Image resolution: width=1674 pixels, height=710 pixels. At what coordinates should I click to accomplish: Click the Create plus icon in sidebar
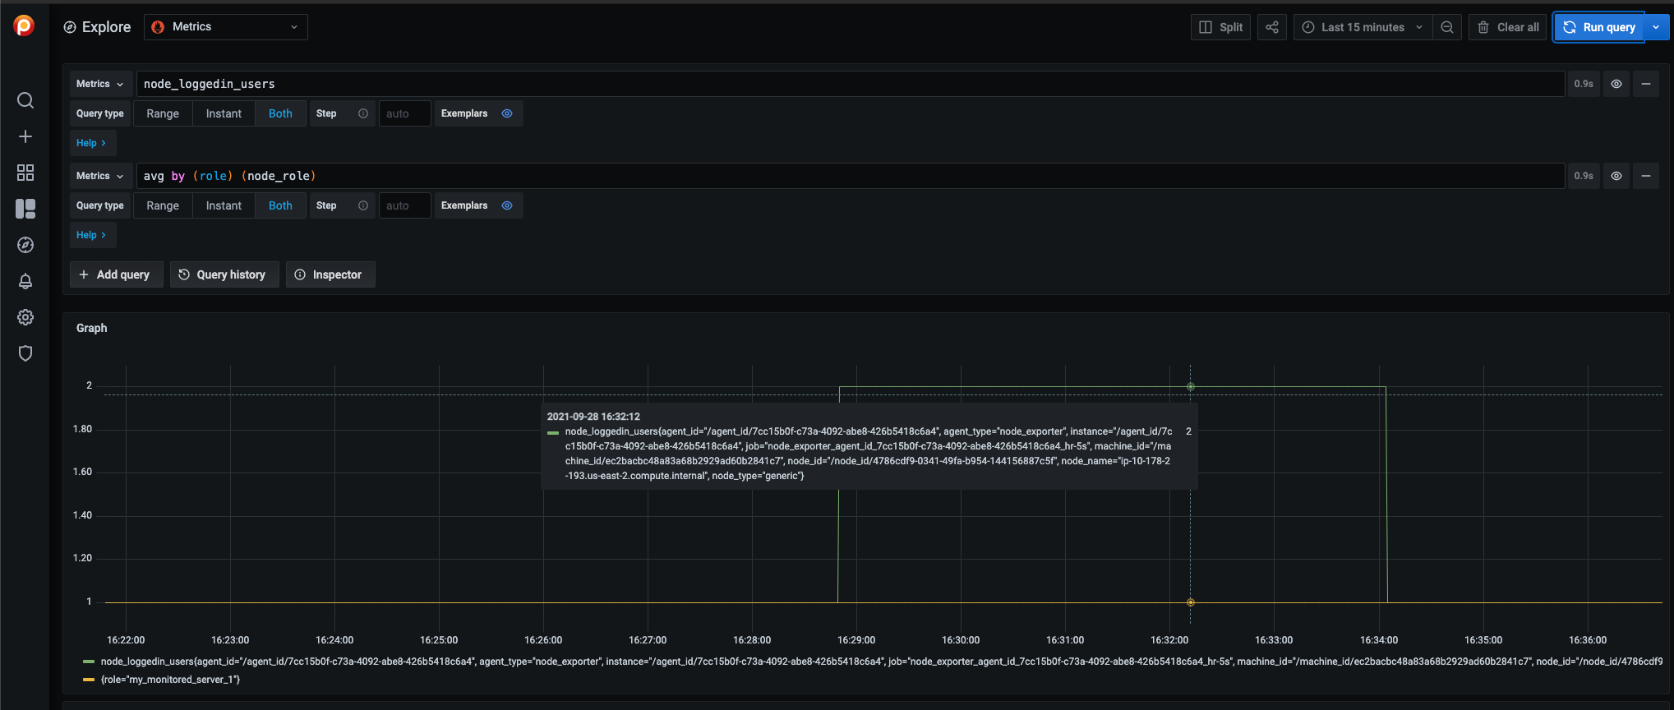pos(25,136)
